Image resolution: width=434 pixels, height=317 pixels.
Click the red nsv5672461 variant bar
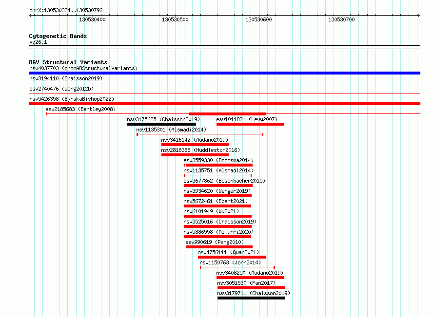click(217, 206)
